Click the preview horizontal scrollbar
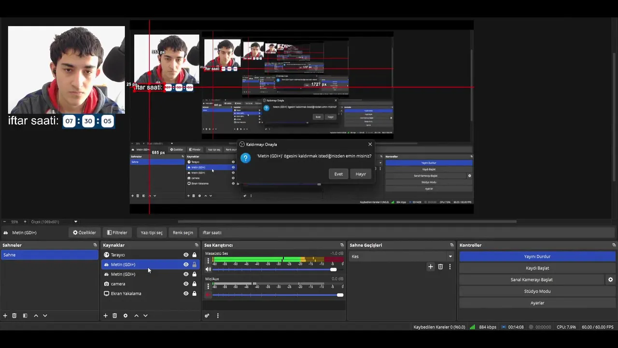 pos(348,222)
